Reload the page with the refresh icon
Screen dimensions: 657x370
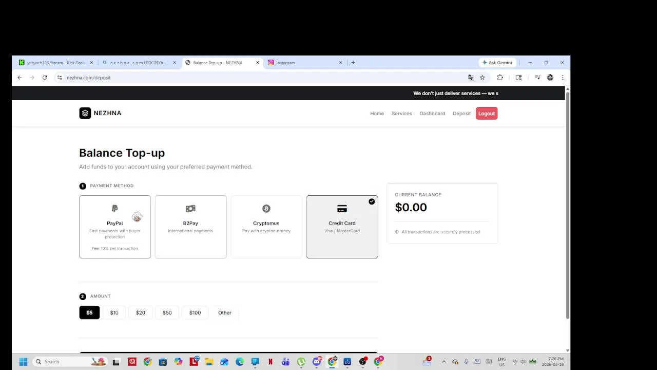[x=45, y=78]
